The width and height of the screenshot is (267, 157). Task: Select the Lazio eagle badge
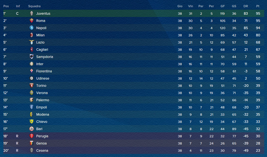point(32,42)
